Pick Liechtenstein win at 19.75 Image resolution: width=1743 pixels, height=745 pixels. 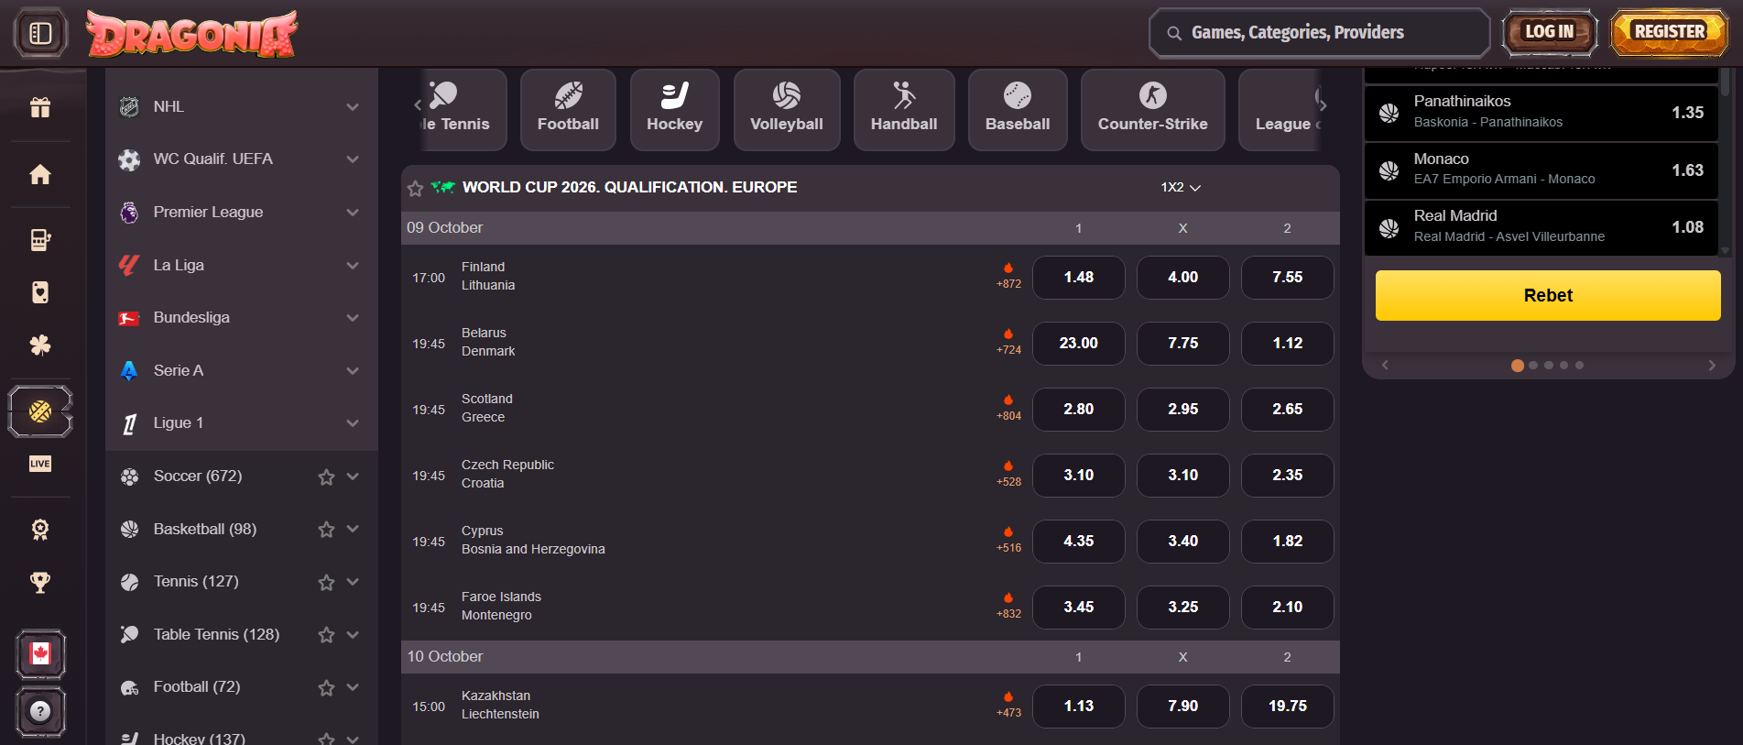[1288, 707]
